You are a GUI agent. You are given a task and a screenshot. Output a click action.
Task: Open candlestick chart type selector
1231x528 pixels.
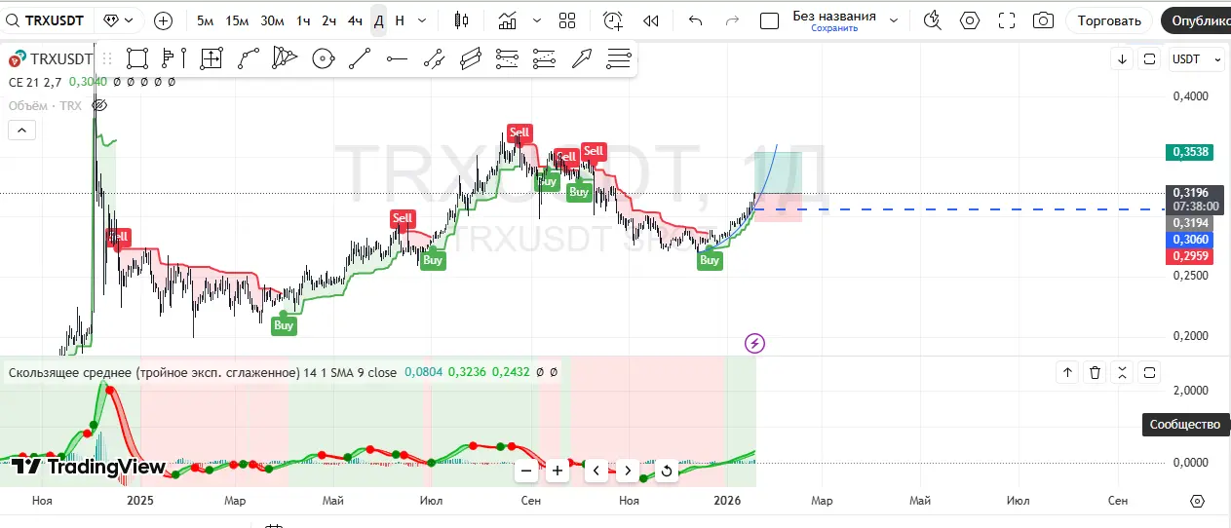pos(462,20)
